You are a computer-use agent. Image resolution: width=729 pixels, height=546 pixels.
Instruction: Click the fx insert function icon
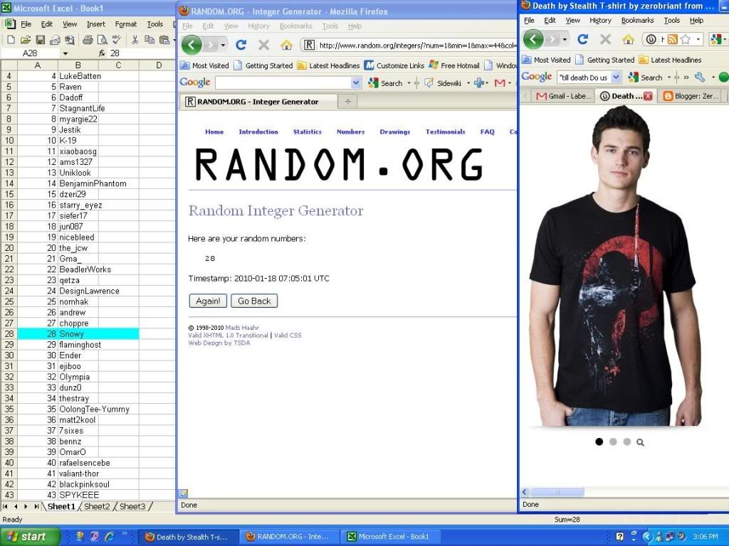tap(102, 53)
